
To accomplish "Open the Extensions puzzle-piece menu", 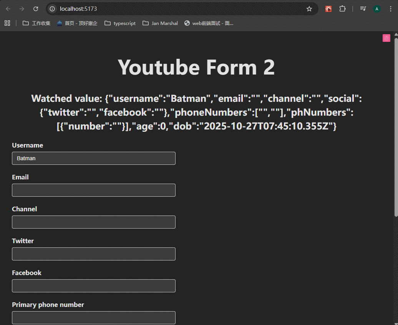I will 342,9.
